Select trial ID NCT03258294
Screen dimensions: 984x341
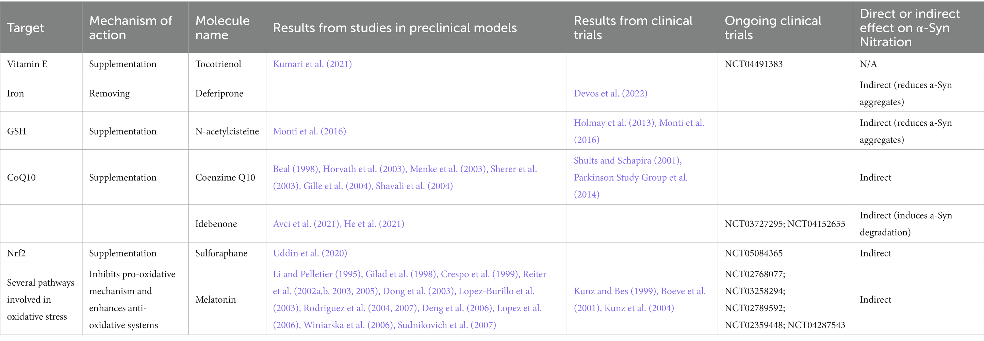click(x=754, y=291)
